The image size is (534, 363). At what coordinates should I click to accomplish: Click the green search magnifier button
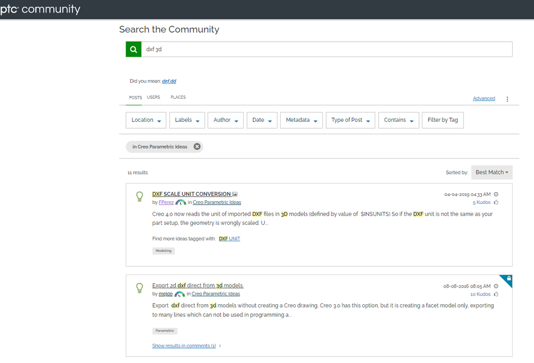pyautogui.click(x=134, y=49)
